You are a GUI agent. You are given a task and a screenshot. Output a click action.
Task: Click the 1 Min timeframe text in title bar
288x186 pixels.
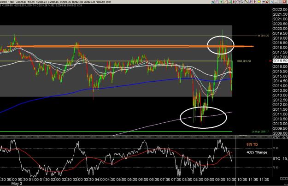click(x=12, y=2)
